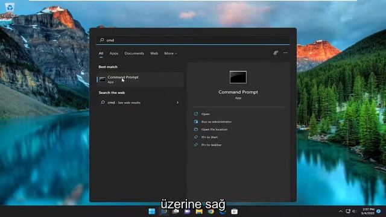This screenshot has width=386, height=217.
Task: Click the large Command Prompt preview thumbnail
Action: tap(238, 77)
